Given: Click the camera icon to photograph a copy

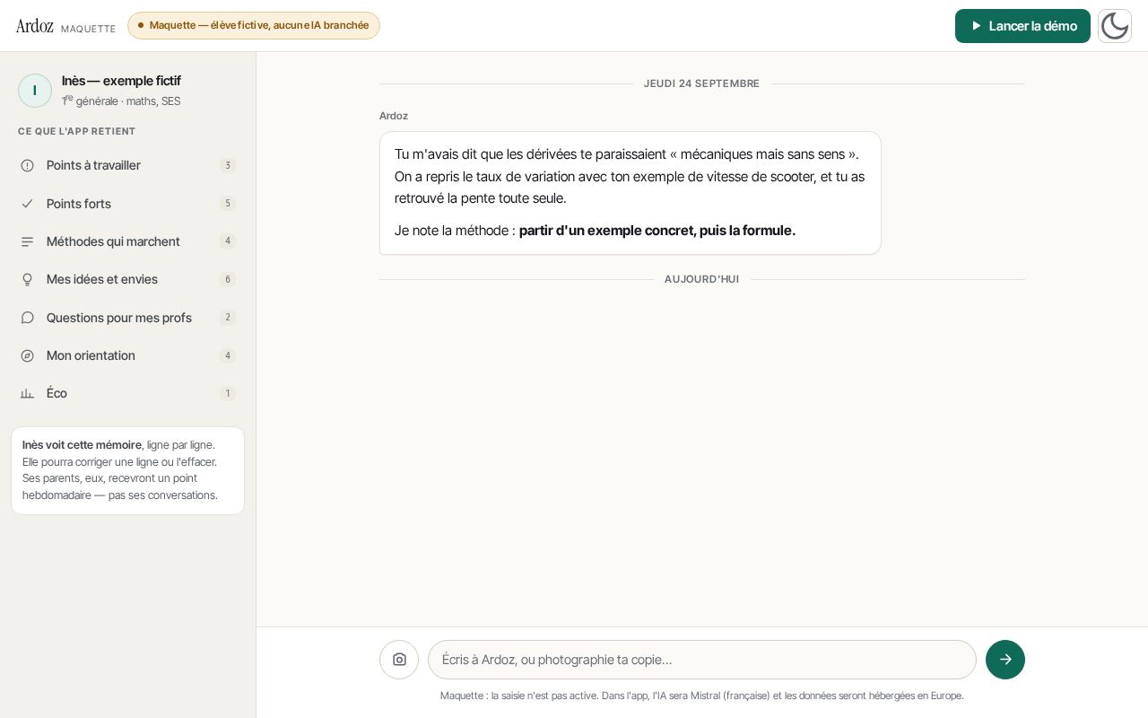Looking at the screenshot, I should pyautogui.click(x=399, y=660).
